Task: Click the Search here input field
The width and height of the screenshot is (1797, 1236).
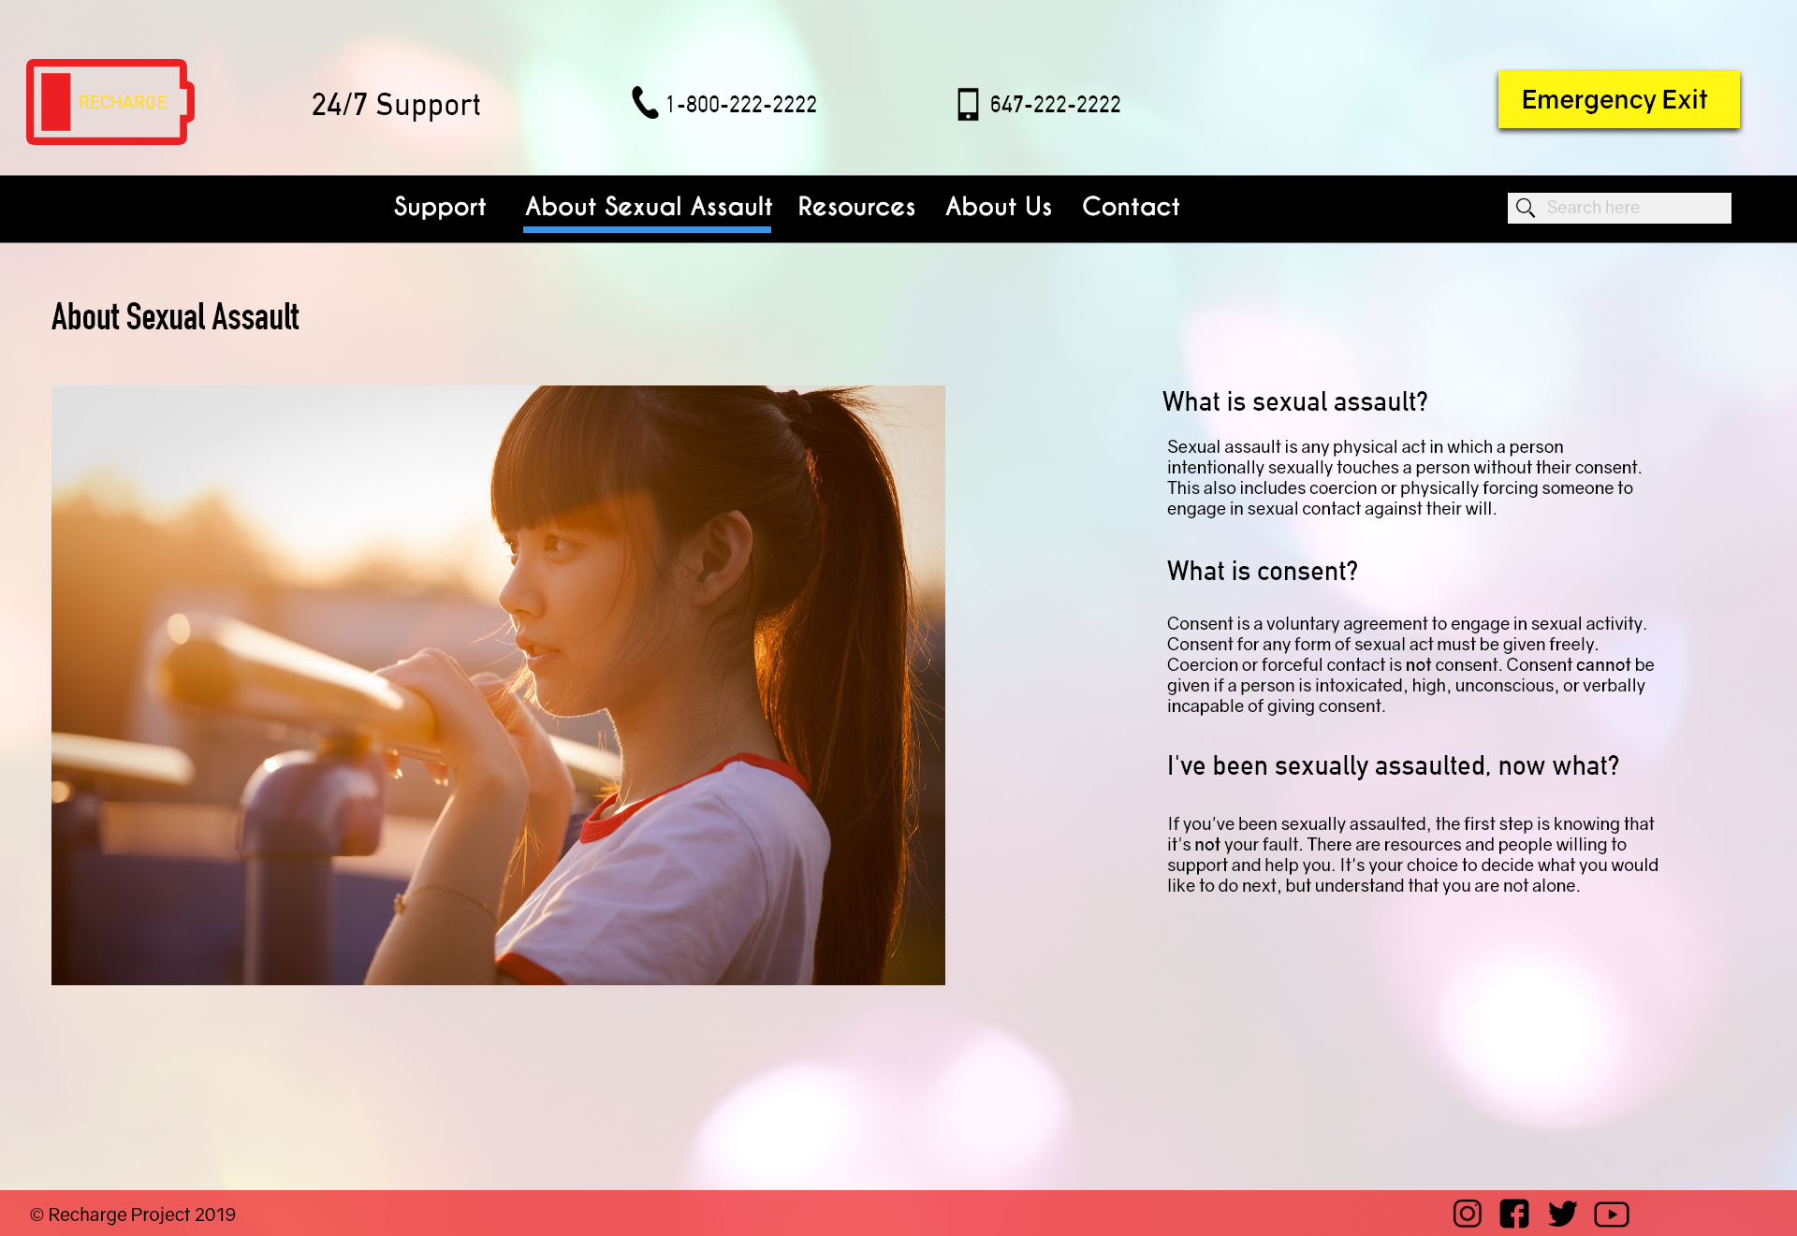Action: click(1619, 208)
